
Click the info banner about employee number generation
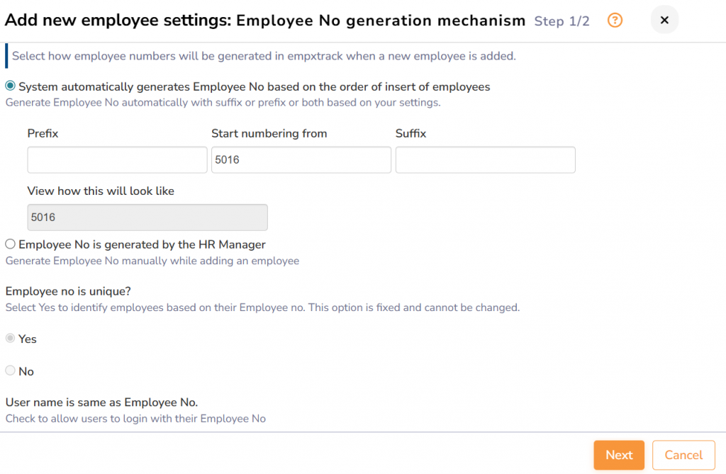point(264,56)
